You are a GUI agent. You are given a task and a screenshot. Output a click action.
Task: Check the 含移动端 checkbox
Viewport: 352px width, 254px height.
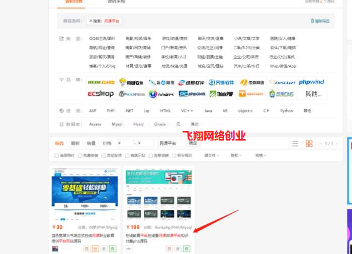point(151,155)
